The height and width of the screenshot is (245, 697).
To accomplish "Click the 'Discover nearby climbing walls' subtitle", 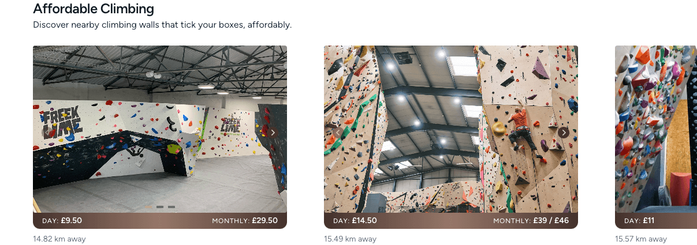I will [x=162, y=25].
